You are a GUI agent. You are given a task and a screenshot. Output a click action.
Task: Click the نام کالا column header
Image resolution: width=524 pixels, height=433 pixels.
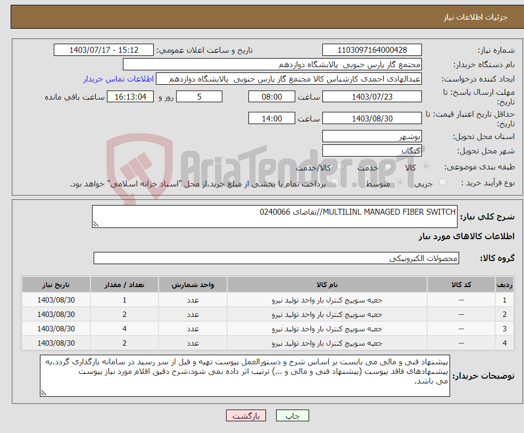click(327, 284)
